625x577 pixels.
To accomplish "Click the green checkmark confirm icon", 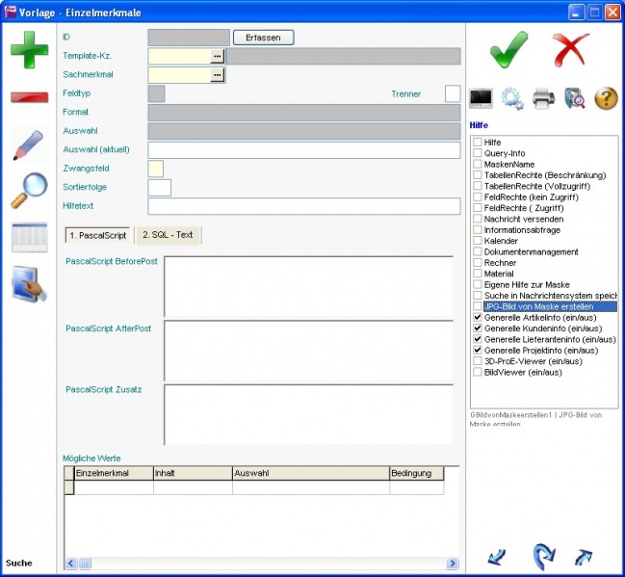I will (x=508, y=49).
